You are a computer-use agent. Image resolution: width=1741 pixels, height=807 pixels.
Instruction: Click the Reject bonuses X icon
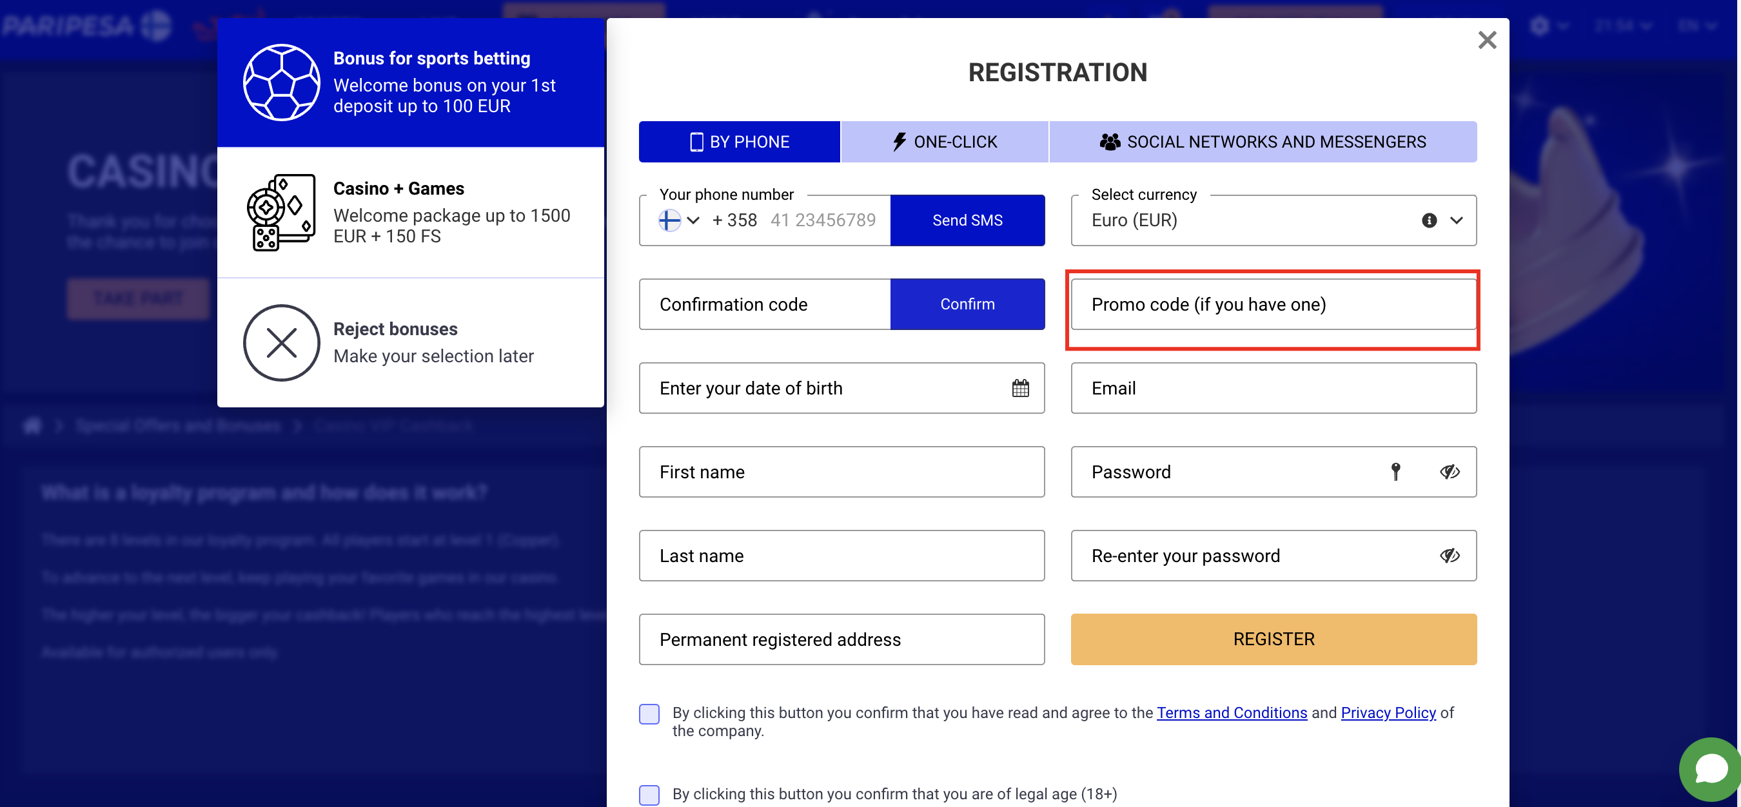click(x=282, y=342)
